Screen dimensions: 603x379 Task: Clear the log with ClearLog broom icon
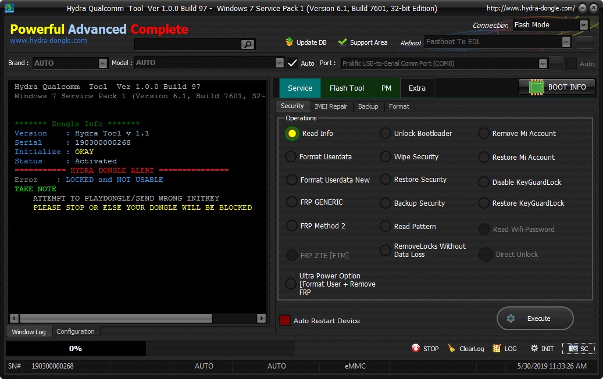click(x=451, y=348)
